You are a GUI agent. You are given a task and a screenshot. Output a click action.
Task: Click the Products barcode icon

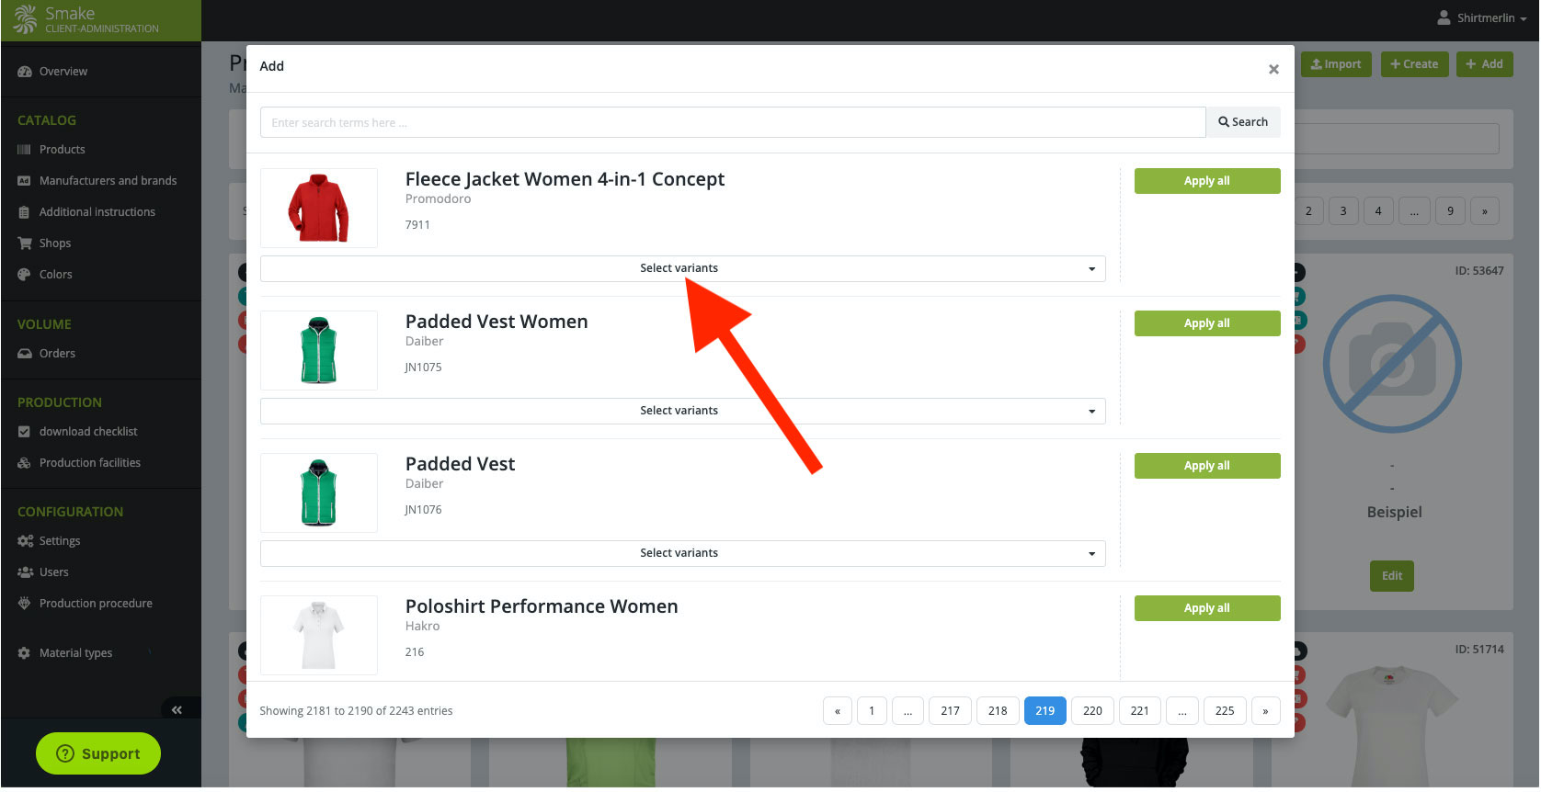(x=25, y=150)
